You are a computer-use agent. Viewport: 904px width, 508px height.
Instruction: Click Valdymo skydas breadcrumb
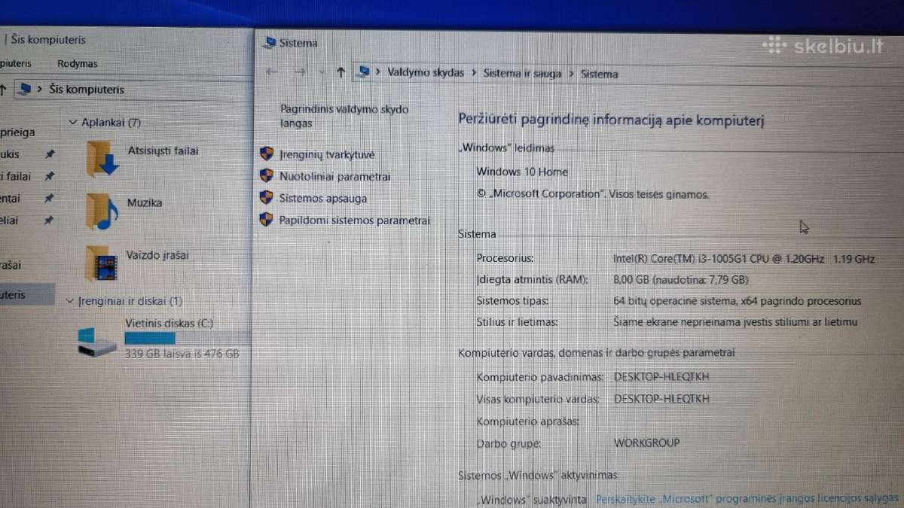(426, 73)
